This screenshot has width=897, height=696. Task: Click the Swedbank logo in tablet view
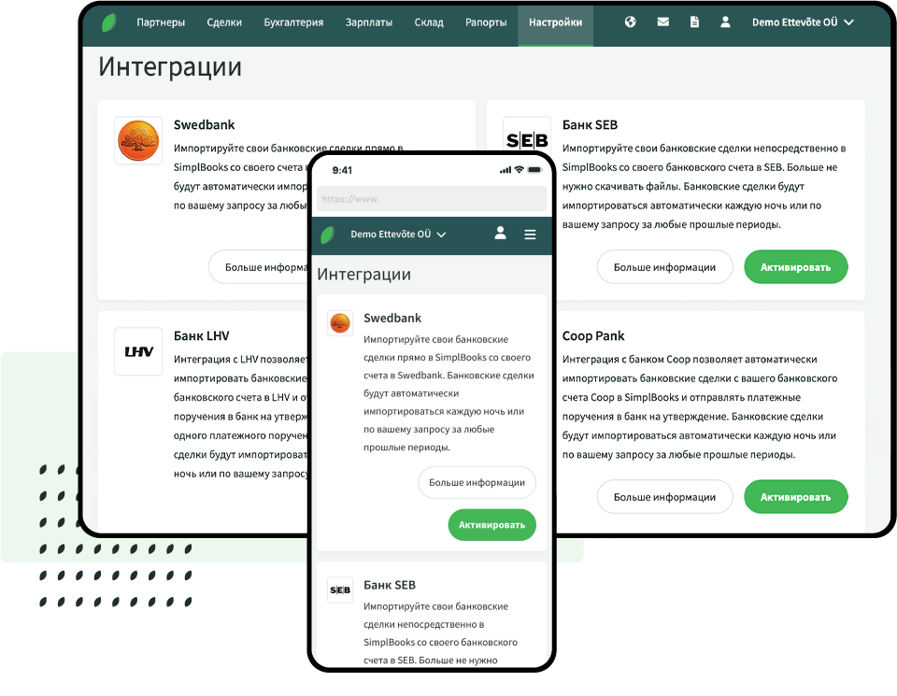tap(138, 141)
